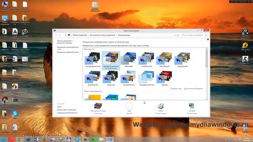
Task: Click the first default theme thumbnail (orange)
Action: [93, 97]
